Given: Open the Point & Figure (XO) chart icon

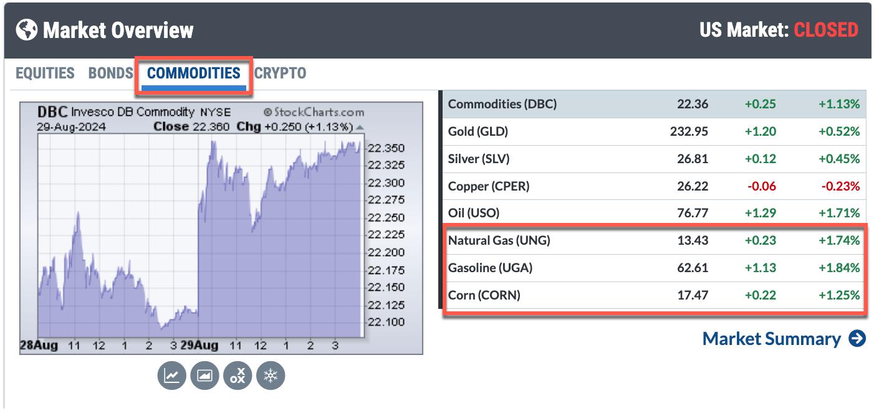Looking at the screenshot, I should coord(238,376).
